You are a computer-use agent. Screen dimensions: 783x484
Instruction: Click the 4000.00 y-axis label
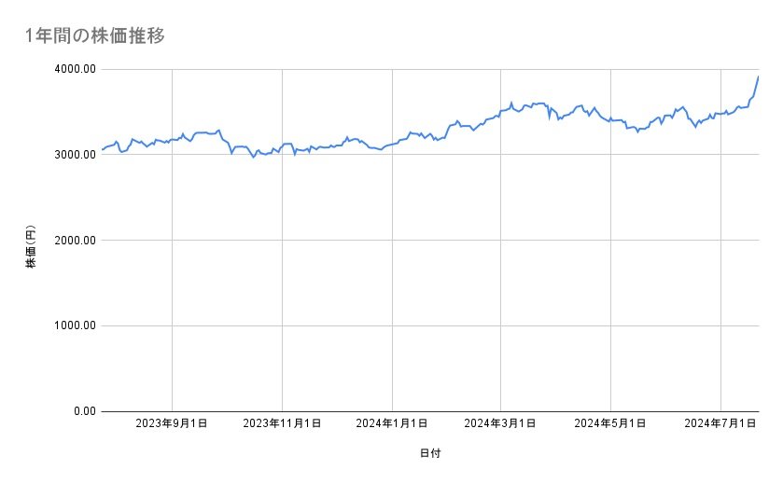pyautogui.click(x=75, y=69)
